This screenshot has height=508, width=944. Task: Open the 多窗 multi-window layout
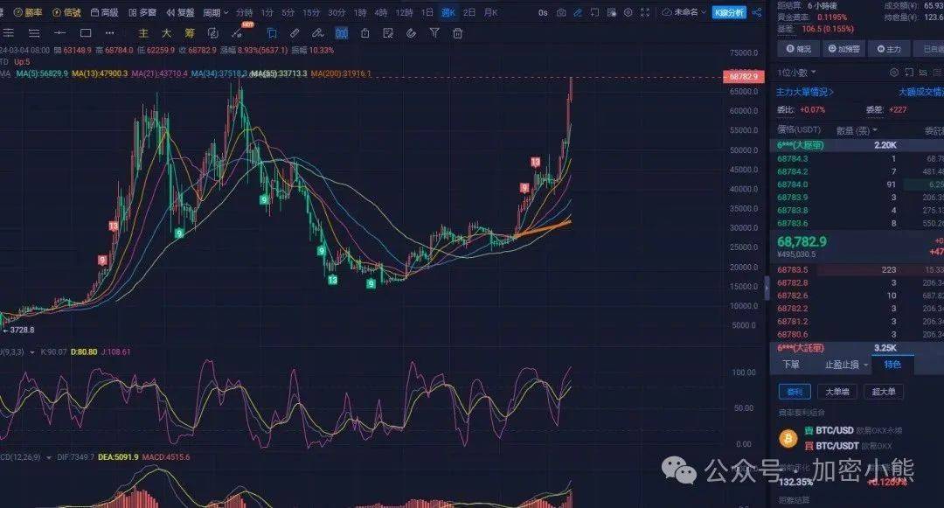(142, 12)
